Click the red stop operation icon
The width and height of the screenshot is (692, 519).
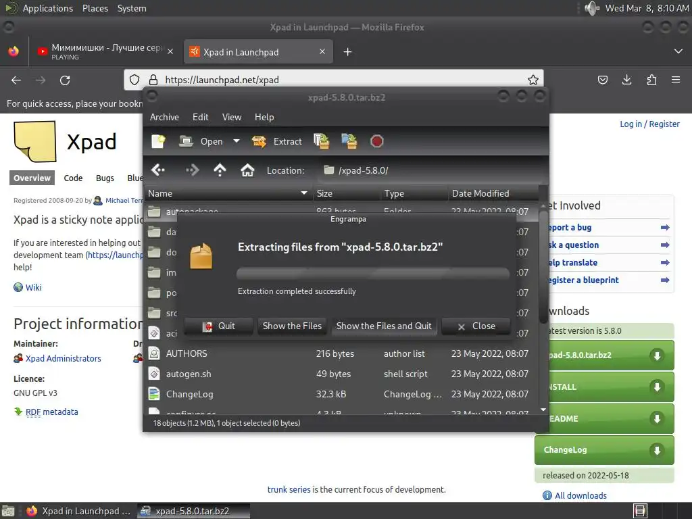click(376, 141)
